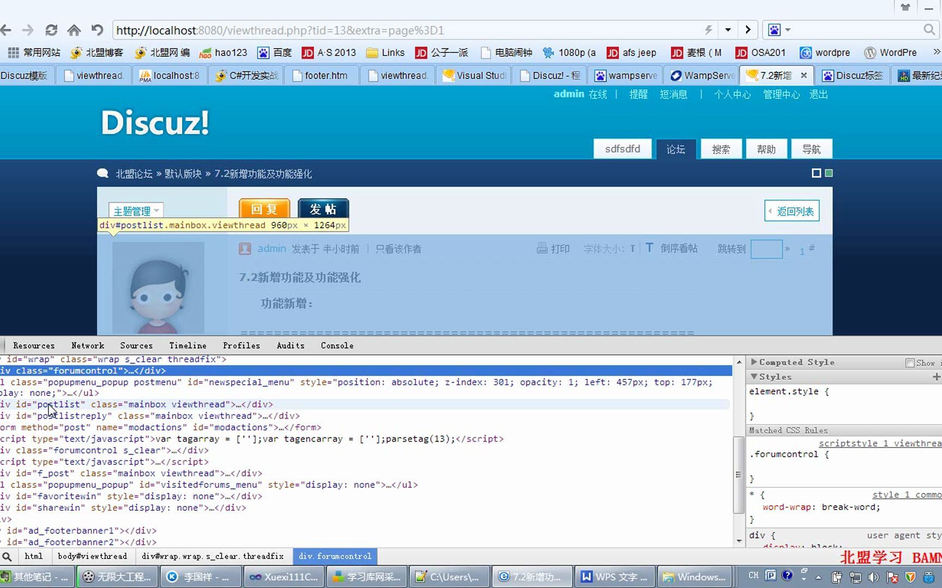Screen dimensions: 942x588
Task: Open the WordPre bookmark
Action: (891, 52)
